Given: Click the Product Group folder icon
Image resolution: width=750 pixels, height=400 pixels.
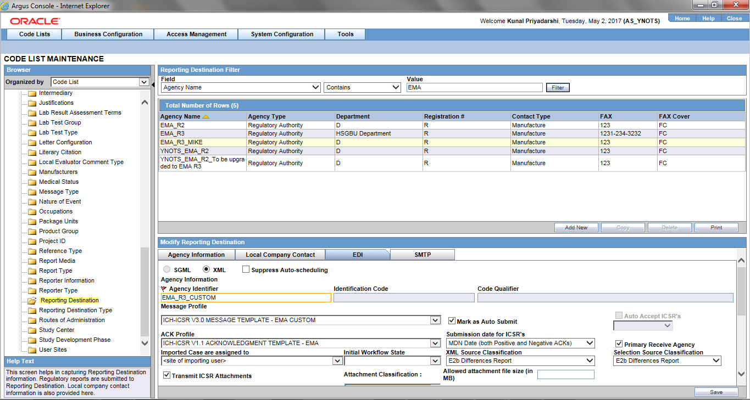Looking at the screenshot, I should (32, 232).
